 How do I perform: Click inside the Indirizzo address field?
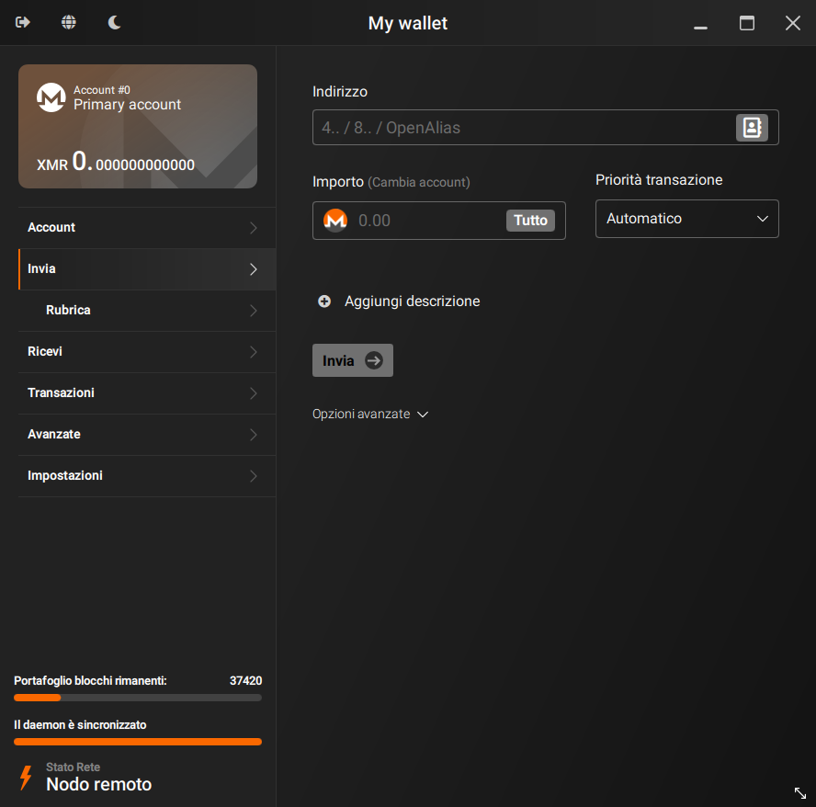(x=524, y=127)
